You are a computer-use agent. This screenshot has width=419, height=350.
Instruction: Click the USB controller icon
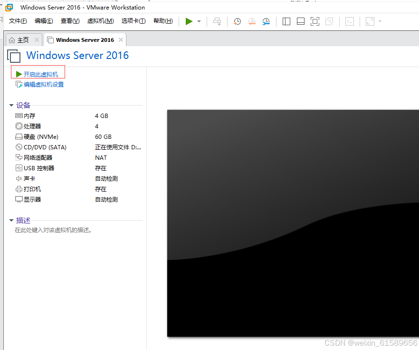pos(19,168)
